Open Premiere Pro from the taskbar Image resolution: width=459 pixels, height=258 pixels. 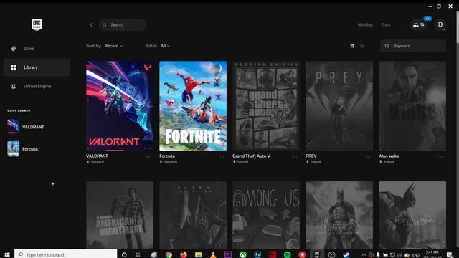pyautogui.click(x=228, y=255)
